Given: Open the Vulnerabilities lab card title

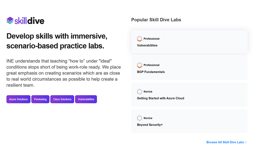Looking at the screenshot, I should point(147,45).
